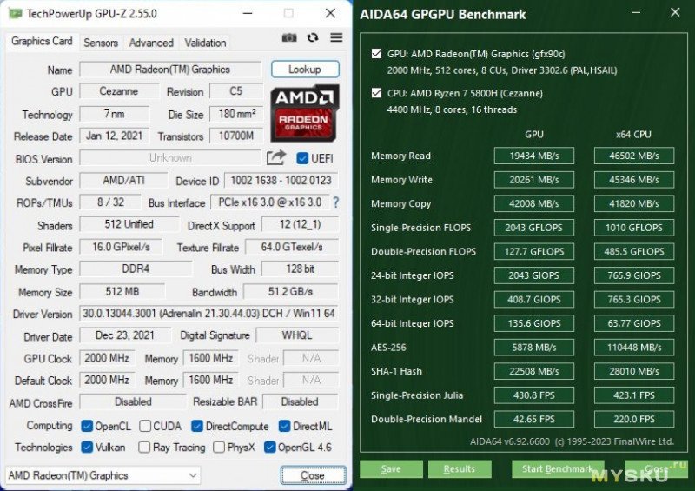Click the Release Date Jan 12, 2021 field
The height and width of the screenshot is (491, 695).
click(x=115, y=136)
